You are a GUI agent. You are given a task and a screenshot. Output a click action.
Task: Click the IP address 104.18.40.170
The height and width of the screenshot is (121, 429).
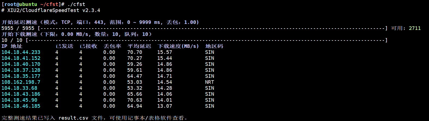[x=21, y=64]
